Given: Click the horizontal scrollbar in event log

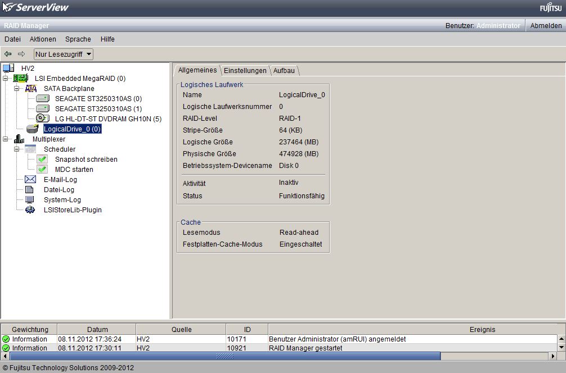Looking at the screenshot, I should click(225, 356).
